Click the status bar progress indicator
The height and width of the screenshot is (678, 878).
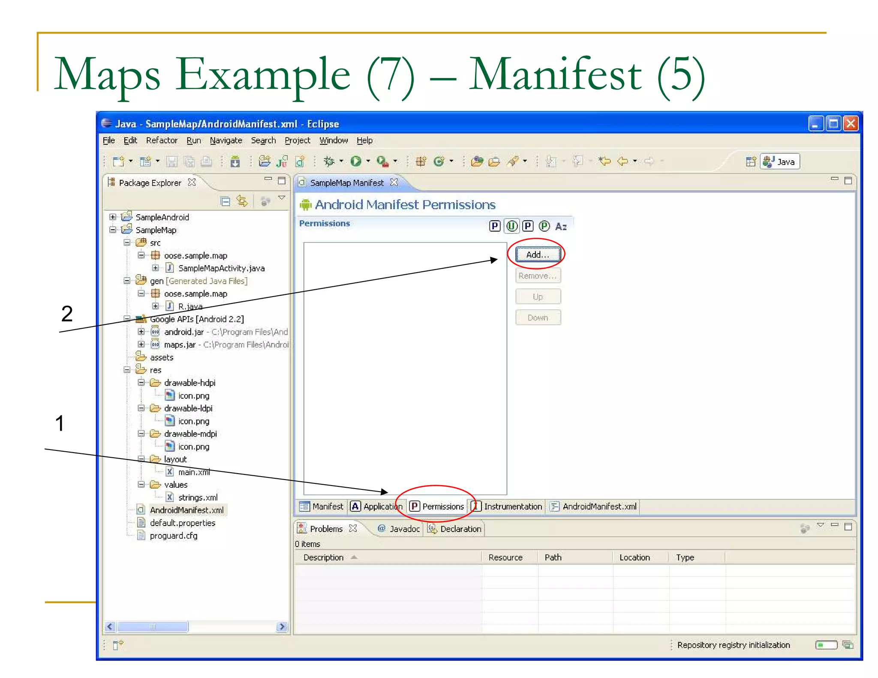coord(826,645)
